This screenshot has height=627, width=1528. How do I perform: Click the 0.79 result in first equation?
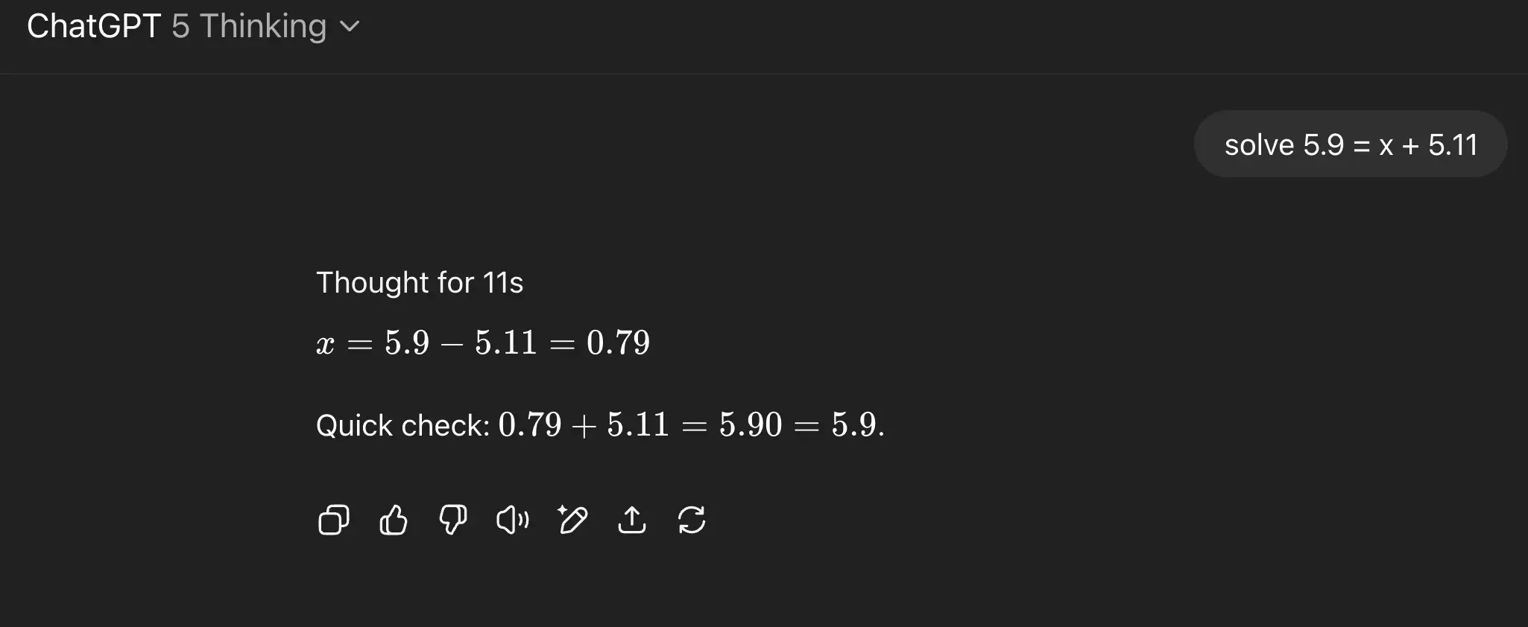pos(618,343)
